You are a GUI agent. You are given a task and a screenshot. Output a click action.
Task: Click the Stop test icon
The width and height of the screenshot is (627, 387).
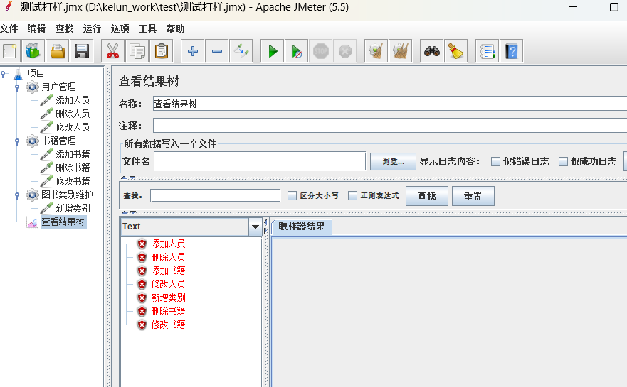(x=321, y=51)
